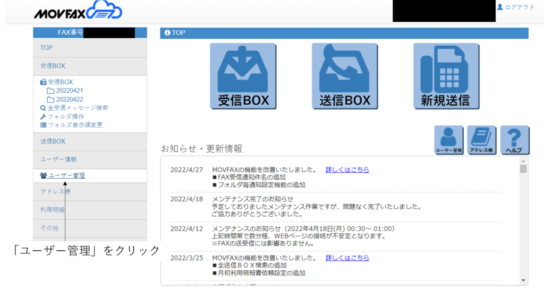This screenshot has height=301, width=544.
Task: Open the 新規送信 fax tile
Action: [446, 76]
